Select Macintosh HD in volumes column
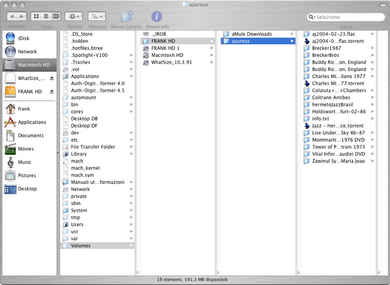 [178, 55]
